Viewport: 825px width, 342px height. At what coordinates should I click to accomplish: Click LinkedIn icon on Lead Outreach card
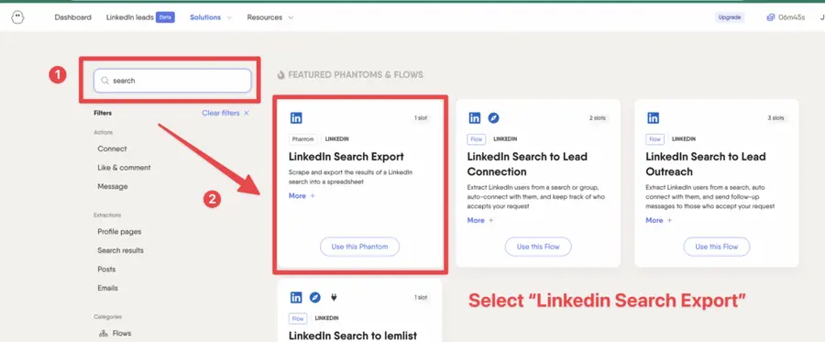click(x=653, y=118)
